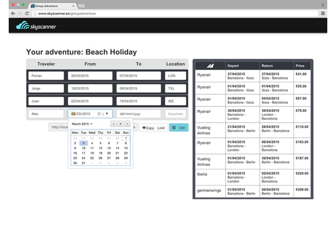Select the Ryanair €70.00 flight row

pyautogui.click(x=253, y=115)
